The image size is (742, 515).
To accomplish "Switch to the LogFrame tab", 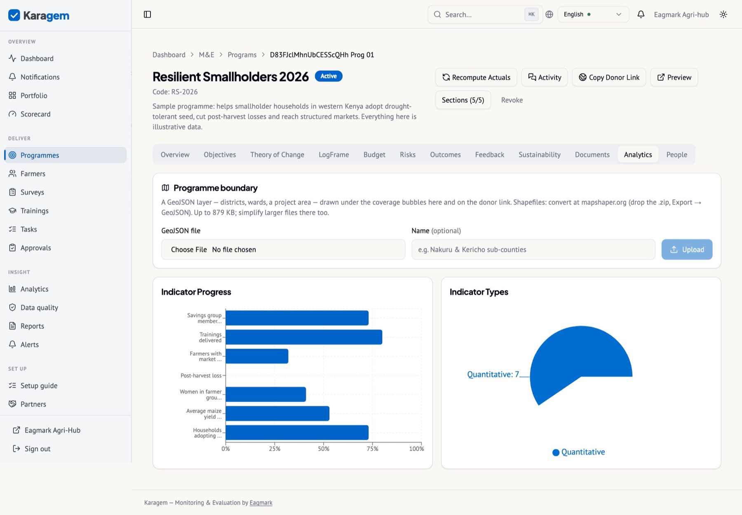I will tap(334, 155).
